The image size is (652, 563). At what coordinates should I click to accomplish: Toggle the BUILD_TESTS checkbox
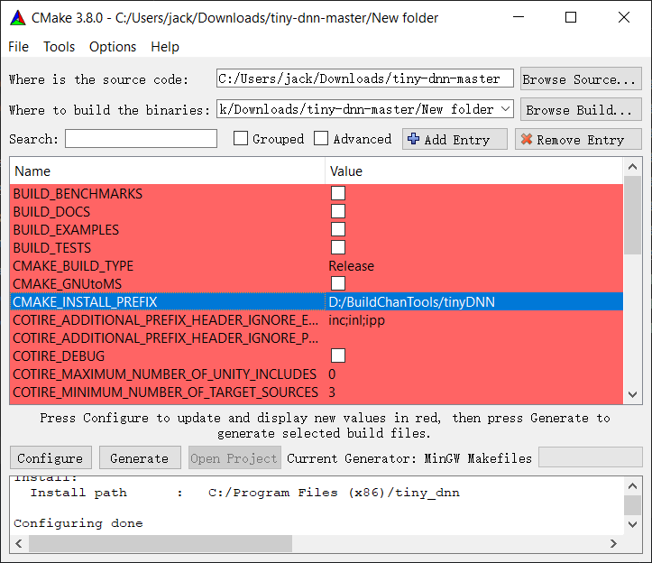(x=338, y=247)
